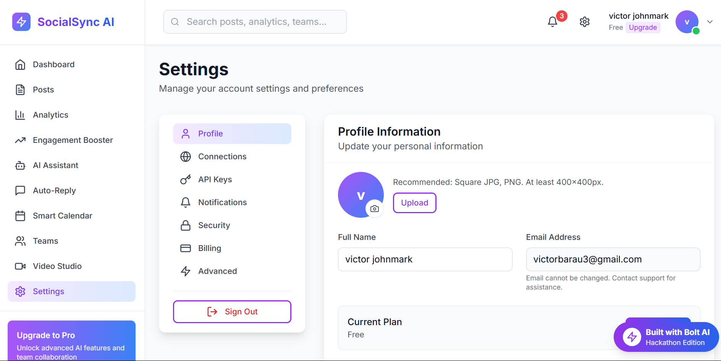Image resolution: width=721 pixels, height=361 pixels.
Task: Click the Upgrade link under username
Action: point(643,28)
